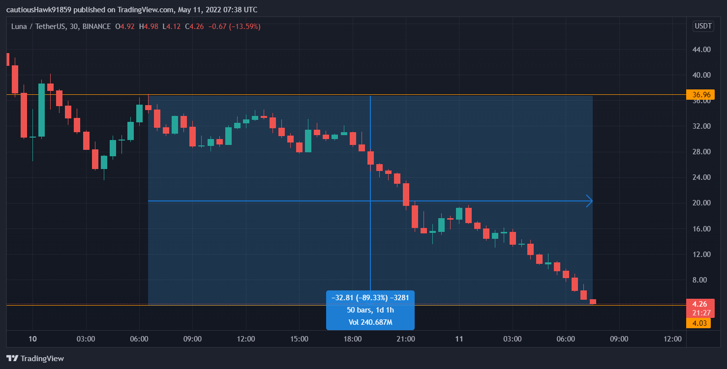Click the orange 36.96 price label
This screenshot has height=369, width=727.
pos(700,95)
